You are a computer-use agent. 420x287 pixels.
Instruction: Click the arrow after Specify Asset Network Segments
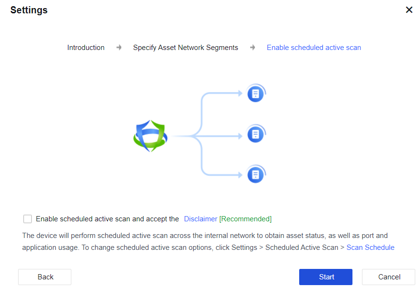[x=253, y=48]
